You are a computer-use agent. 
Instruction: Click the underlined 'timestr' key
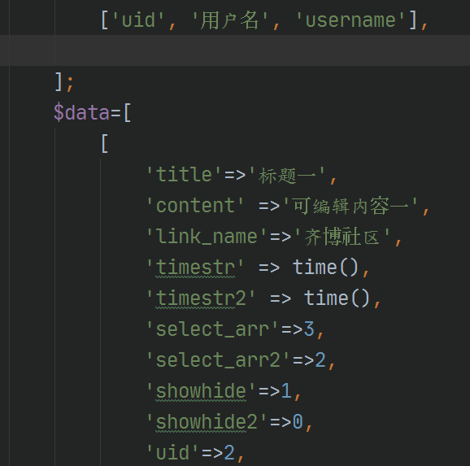[x=195, y=268]
